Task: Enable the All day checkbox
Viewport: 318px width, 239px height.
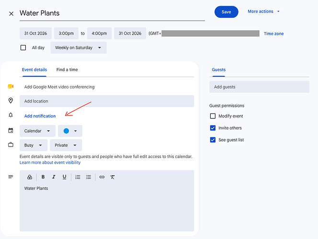Action: pyautogui.click(x=23, y=48)
